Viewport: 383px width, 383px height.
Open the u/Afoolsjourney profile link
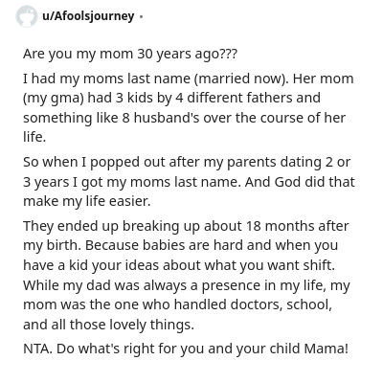point(88,16)
